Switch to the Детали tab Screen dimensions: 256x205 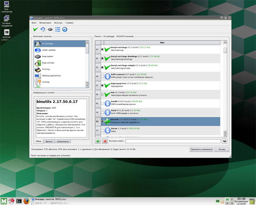coord(49,141)
